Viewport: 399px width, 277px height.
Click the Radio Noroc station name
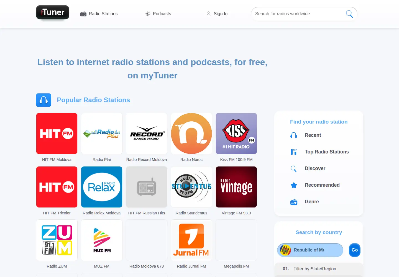(191, 160)
